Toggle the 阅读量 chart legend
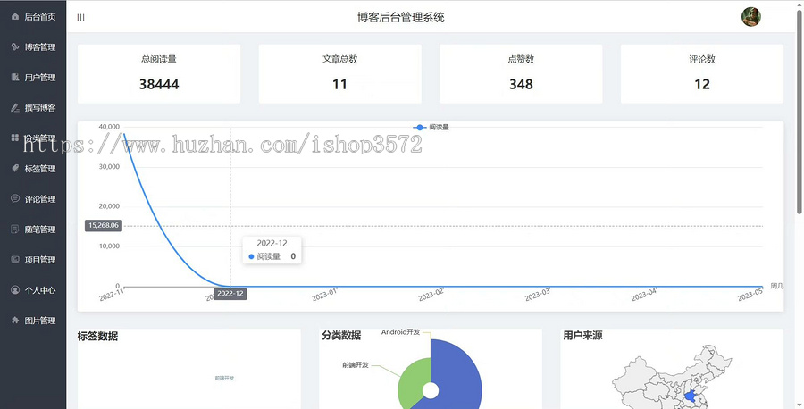The height and width of the screenshot is (409, 804). (x=431, y=127)
